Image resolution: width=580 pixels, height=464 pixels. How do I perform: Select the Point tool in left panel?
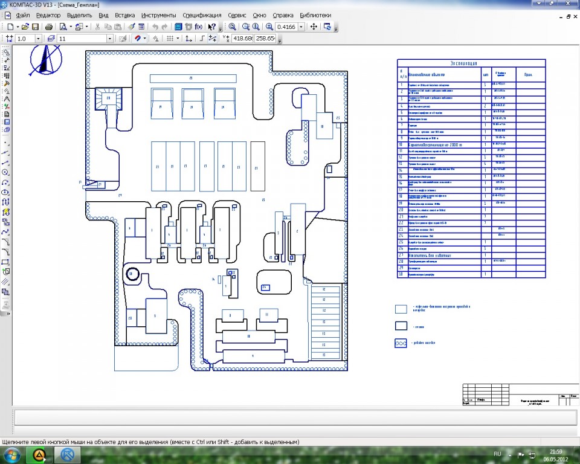pyautogui.click(x=6, y=143)
